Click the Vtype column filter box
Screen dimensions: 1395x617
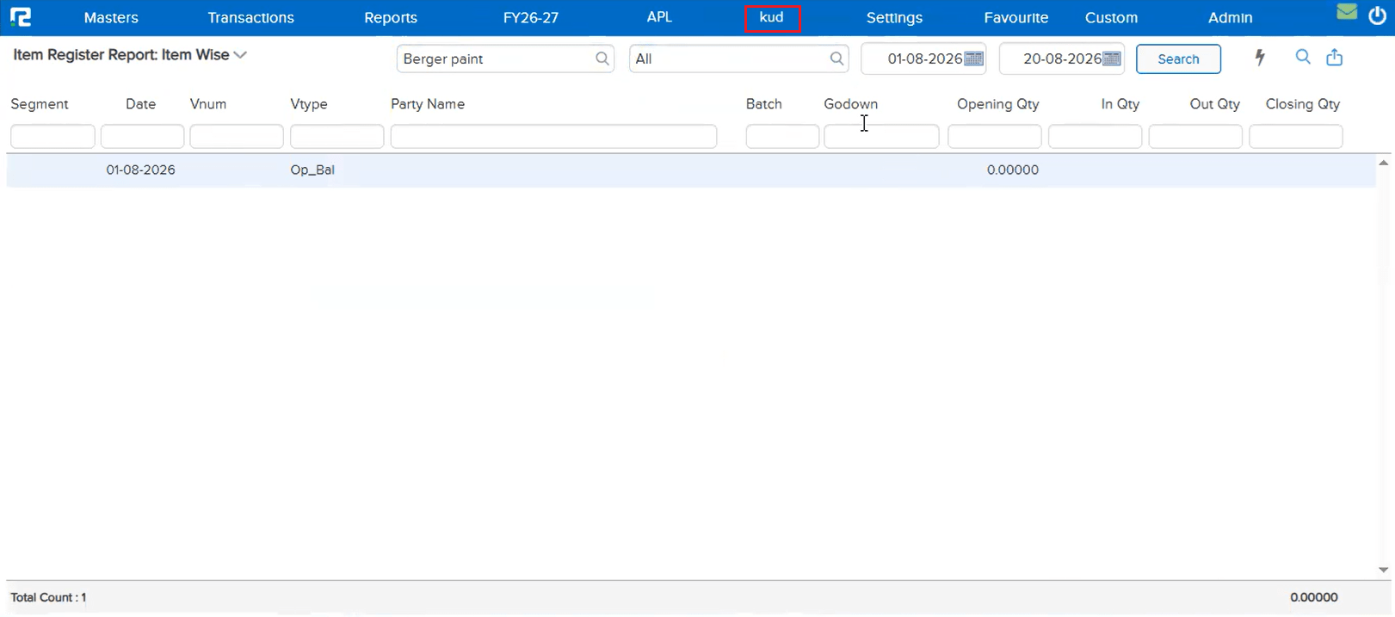point(336,136)
